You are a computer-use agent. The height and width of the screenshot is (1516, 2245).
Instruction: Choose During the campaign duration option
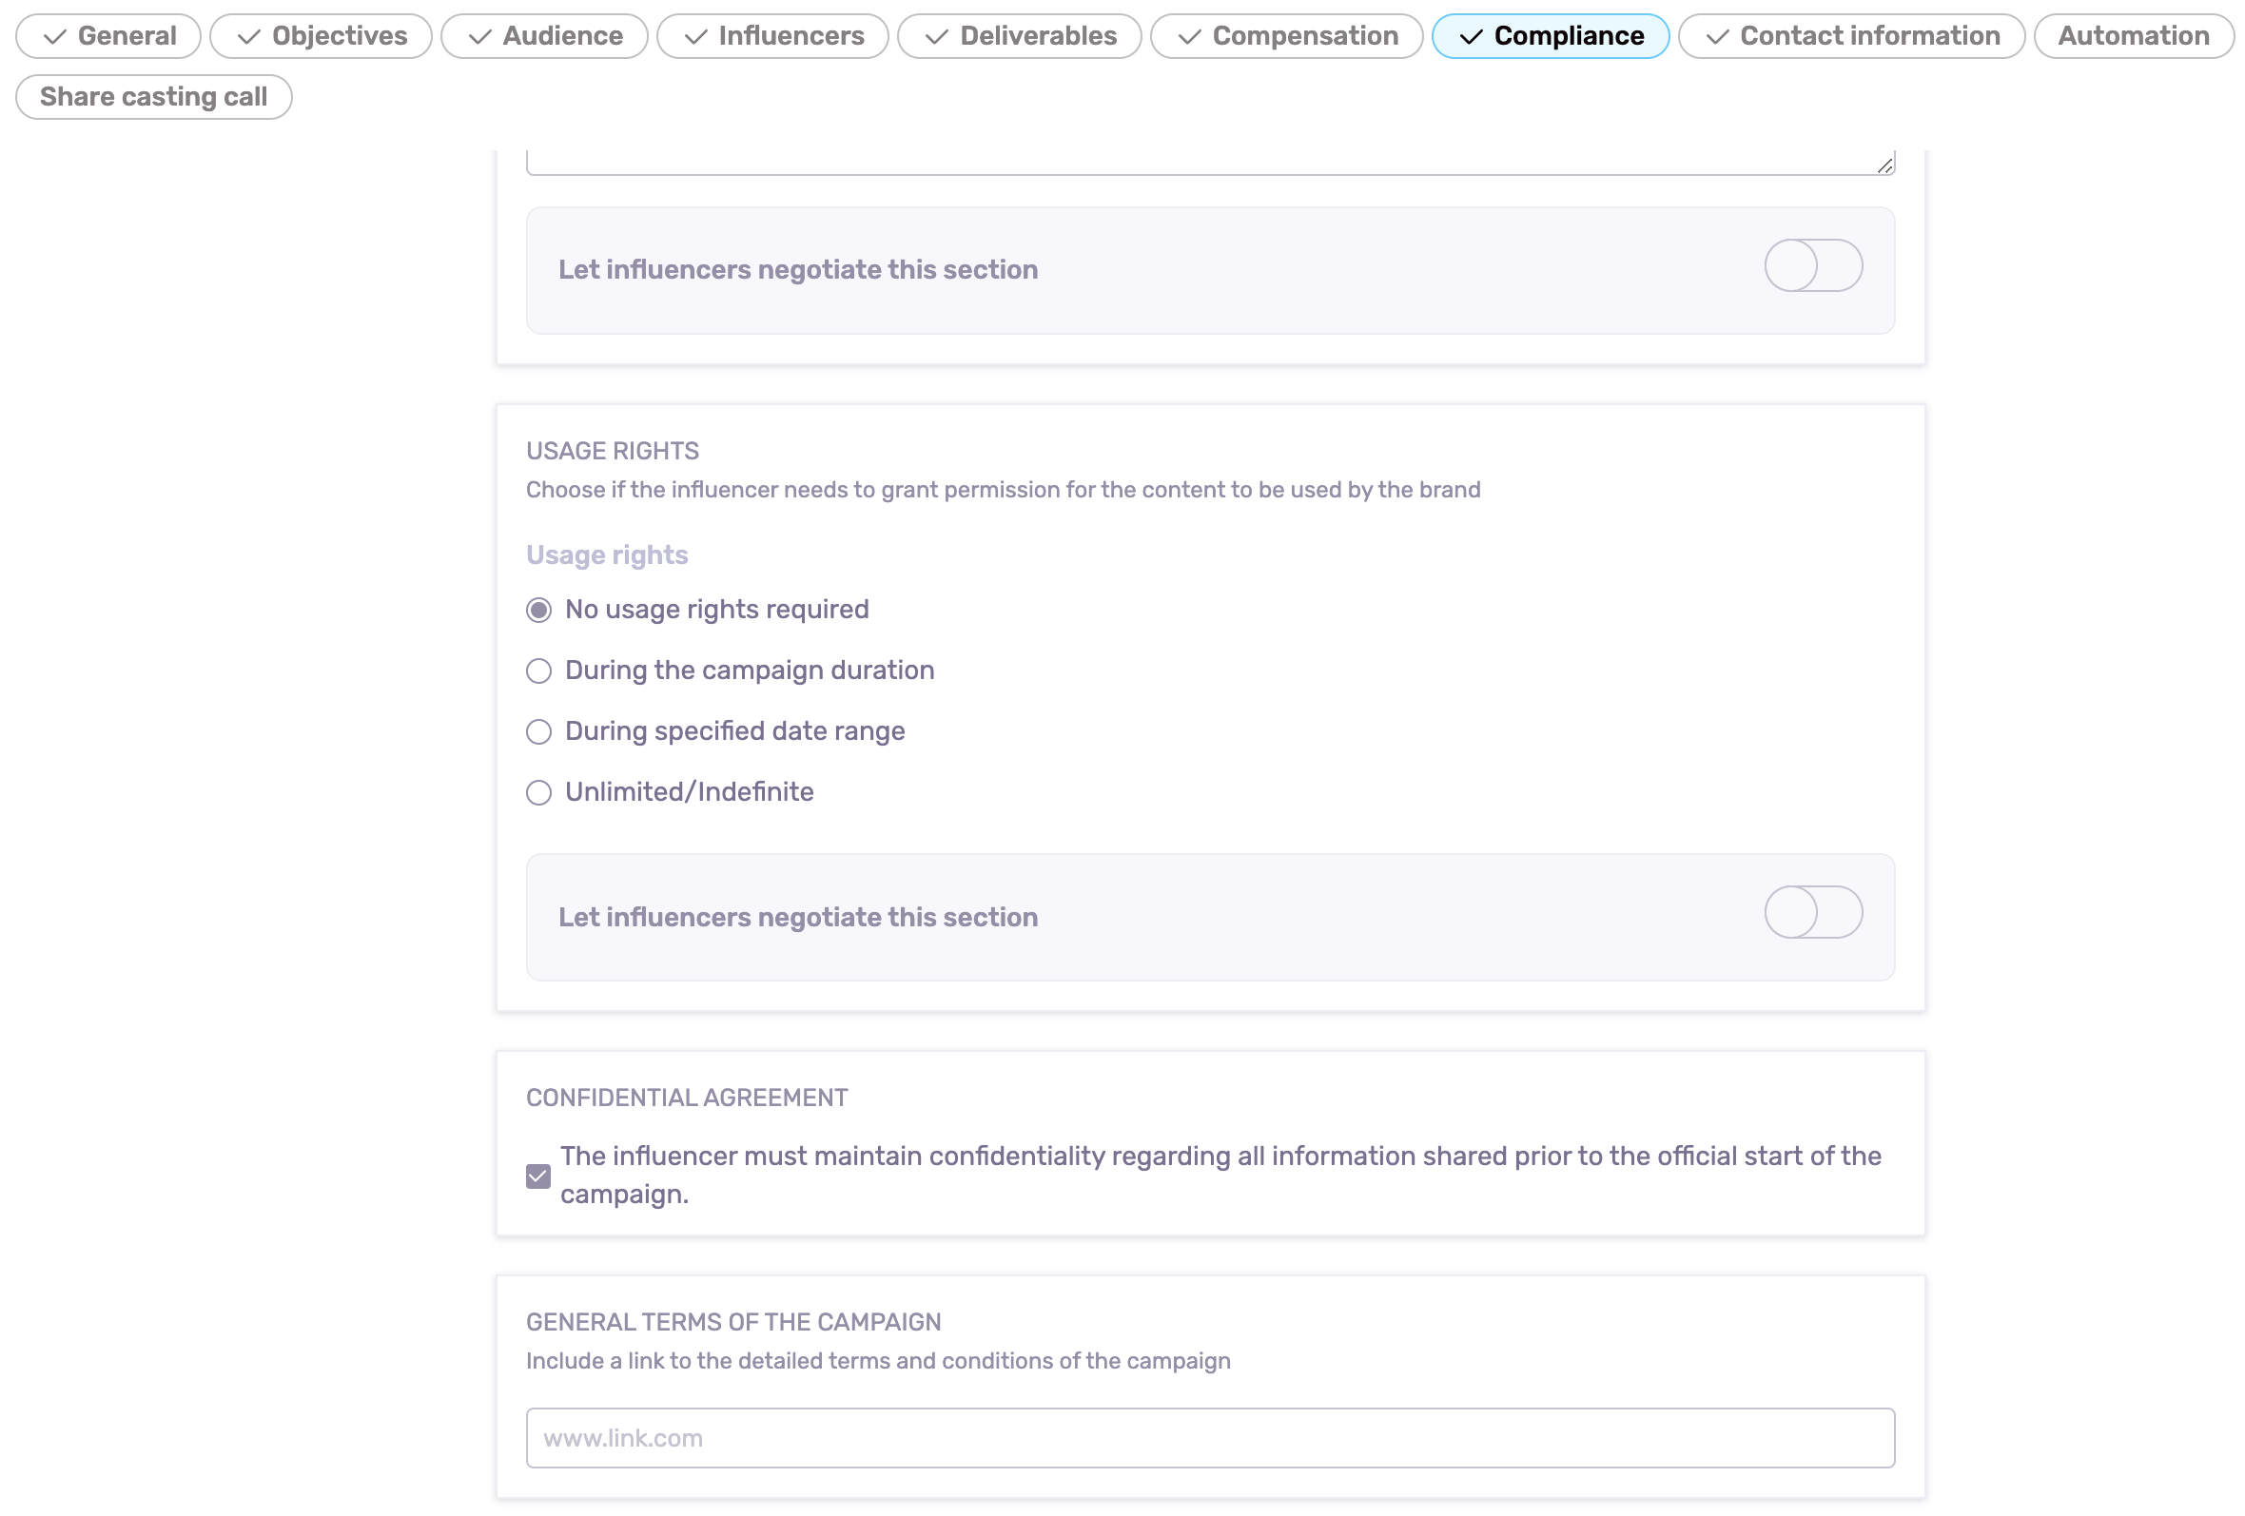click(x=539, y=671)
